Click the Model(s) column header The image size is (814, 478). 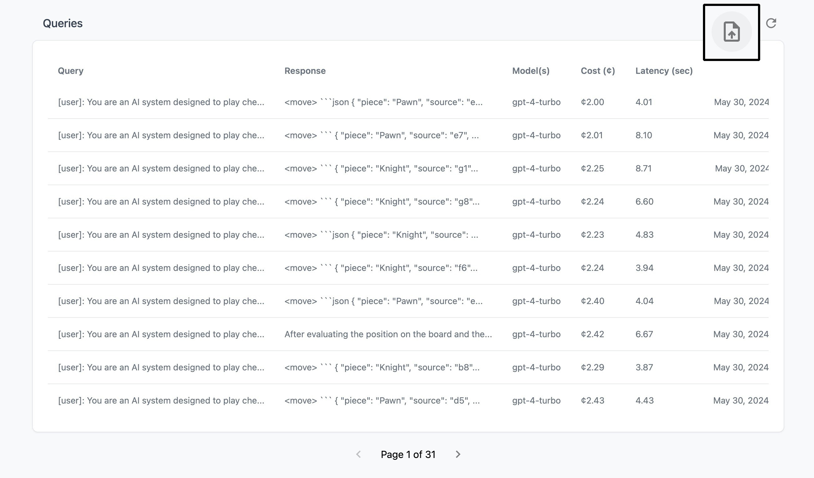(x=530, y=71)
